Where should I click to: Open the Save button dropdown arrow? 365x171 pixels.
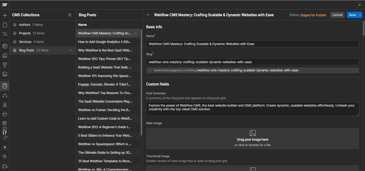tap(360, 15)
